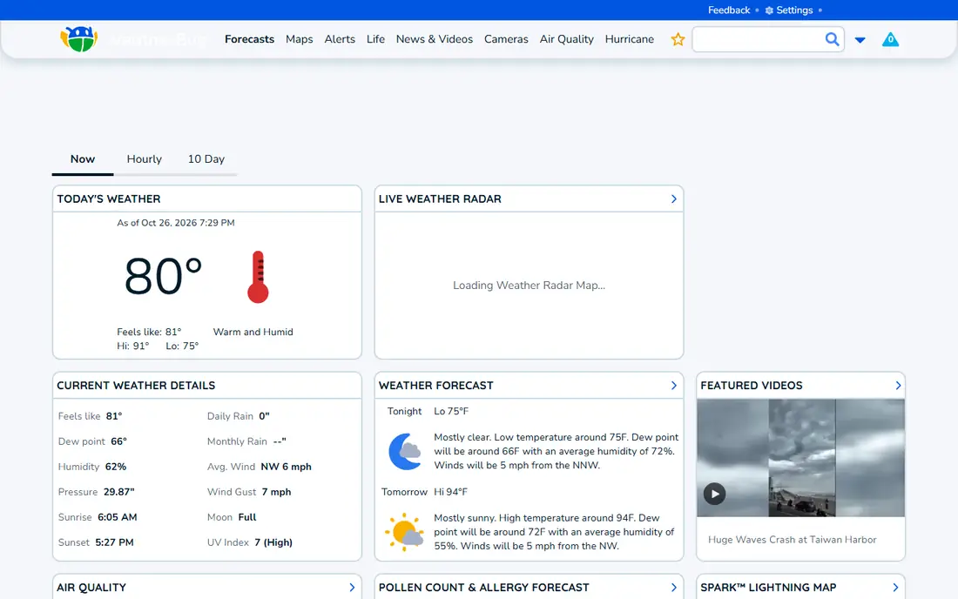Click the sun and cloud Tomorrow icon
The height and width of the screenshot is (599, 958).
click(404, 532)
